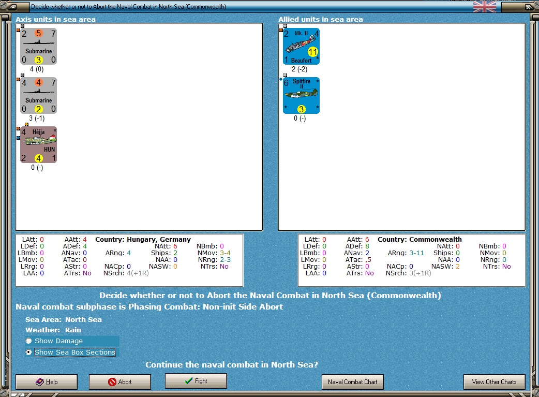Select the Beaufort Mk. II bomber unit
Viewport: 539px width, 397px height.
tap(301, 47)
